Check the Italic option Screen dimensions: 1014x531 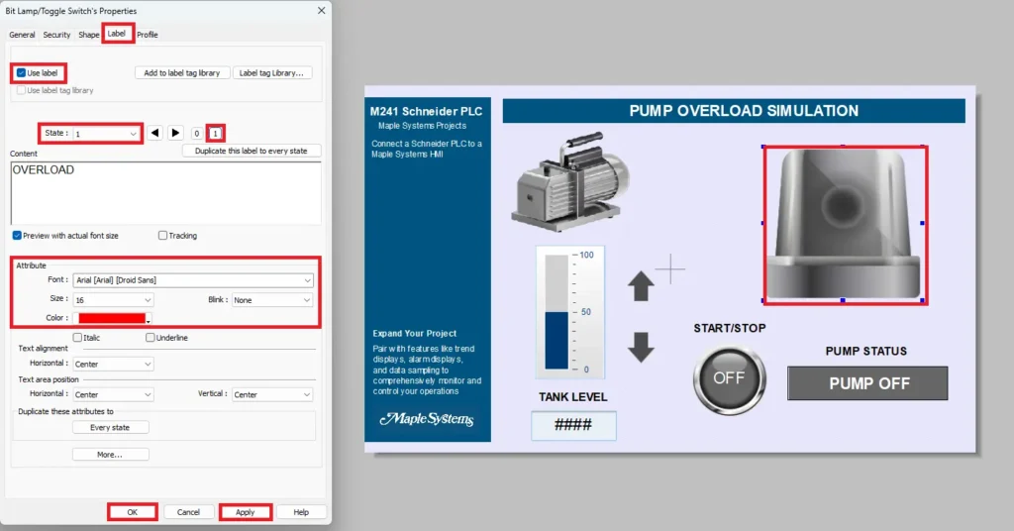click(77, 338)
